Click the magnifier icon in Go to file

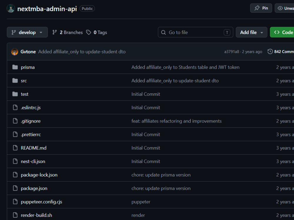[163, 32]
